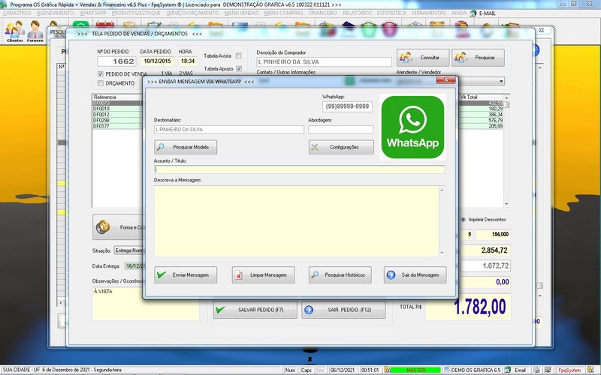Screen dimensions: 601x375
Task: Open the RELATÓRIOS menu
Action: 357,13
